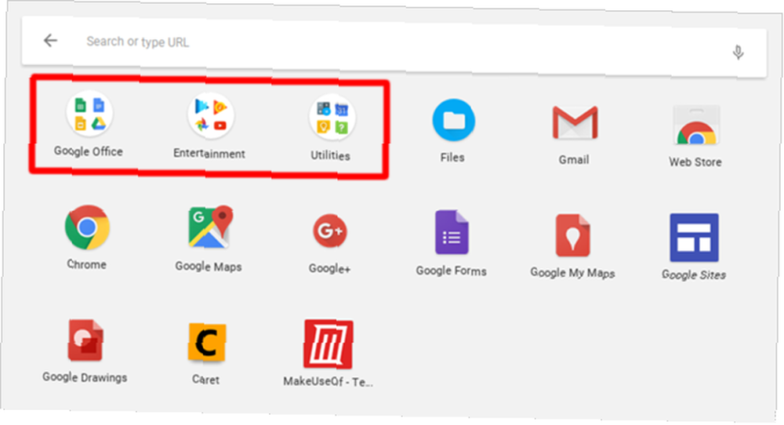
Task: Launch the Google My Maps app
Action: point(573,235)
